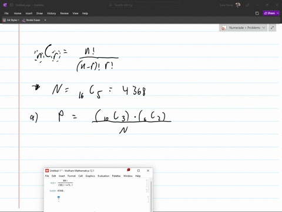The width and height of the screenshot is (282, 212).
Task: Open the OneNote File menu
Action: 6,14
